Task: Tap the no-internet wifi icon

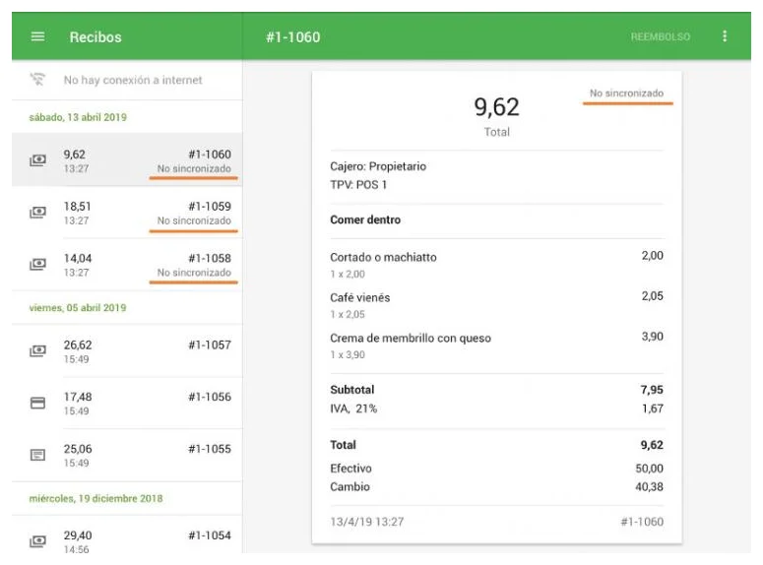Action: (x=37, y=80)
